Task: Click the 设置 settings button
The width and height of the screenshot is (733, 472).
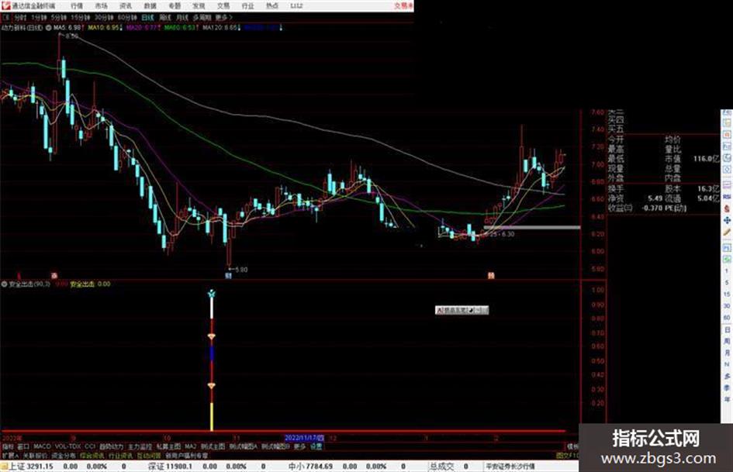Action: (316, 446)
